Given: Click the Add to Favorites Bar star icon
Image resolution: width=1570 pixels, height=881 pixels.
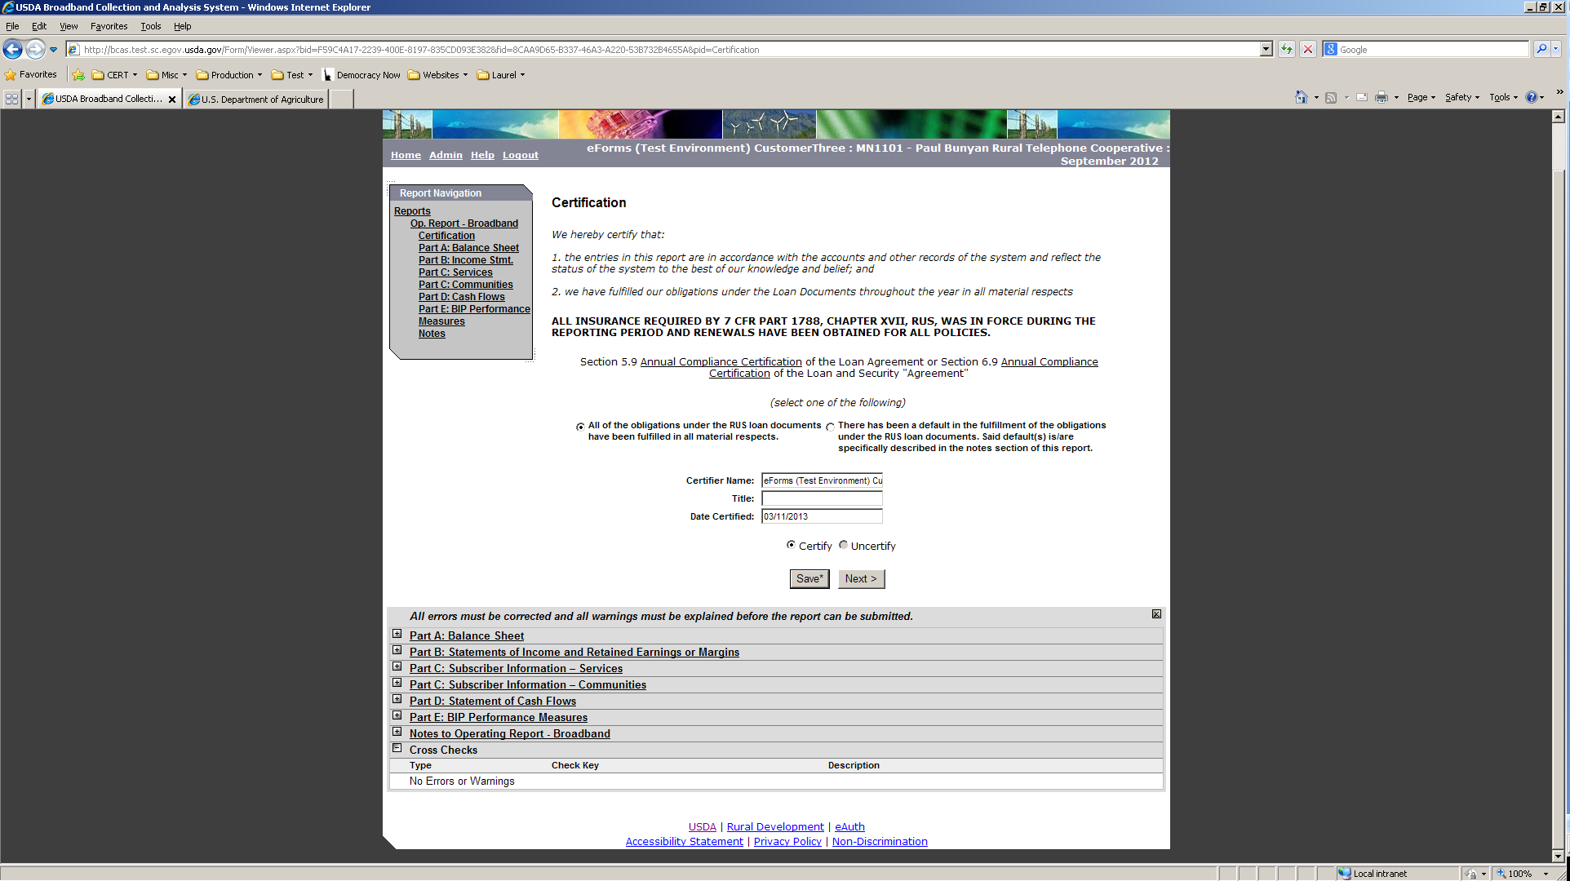Looking at the screenshot, I should 78,75.
